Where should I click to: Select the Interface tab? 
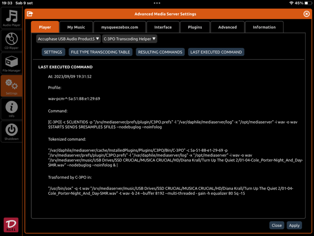point(163,27)
